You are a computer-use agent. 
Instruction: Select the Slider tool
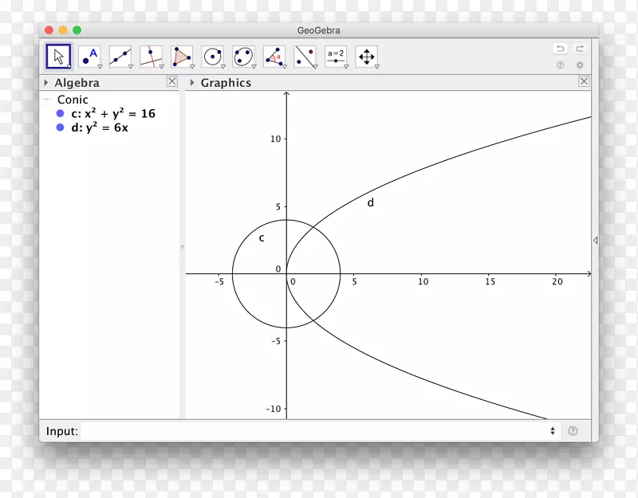click(334, 56)
